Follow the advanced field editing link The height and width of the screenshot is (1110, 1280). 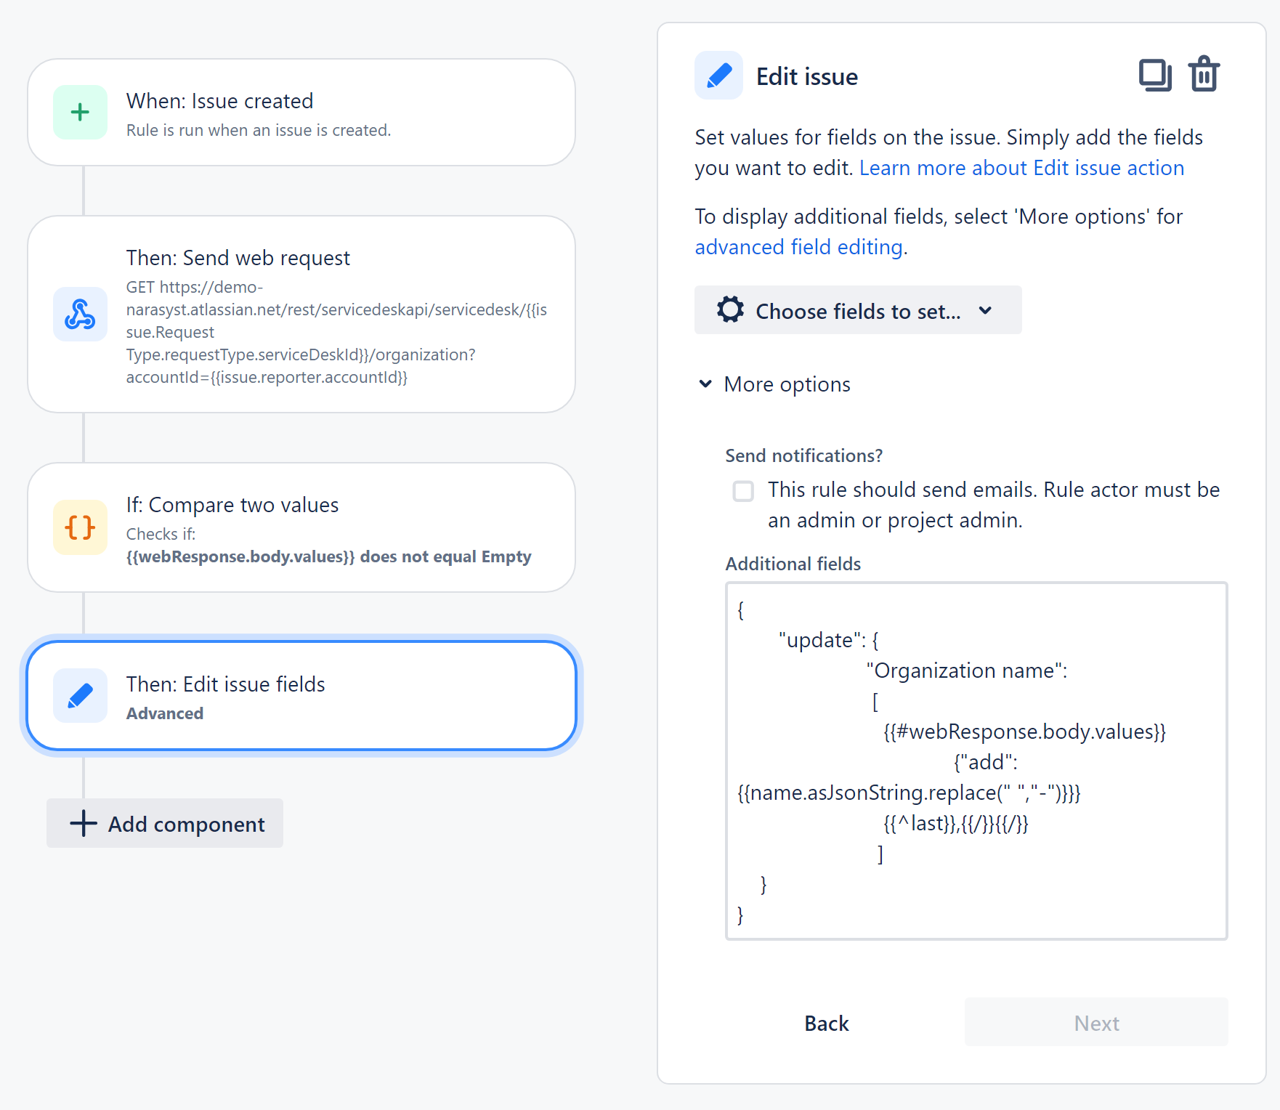click(x=798, y=247)
